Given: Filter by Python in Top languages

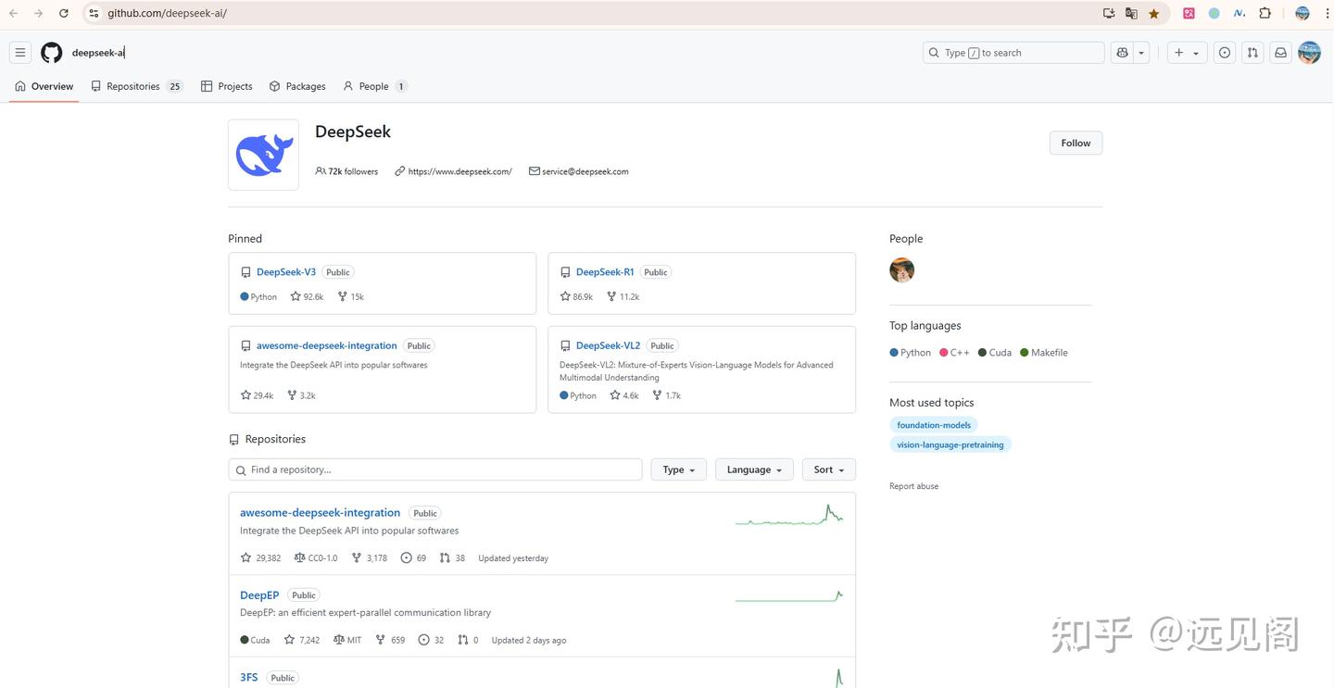Looking at the screenshot, I should pos(911,353).
